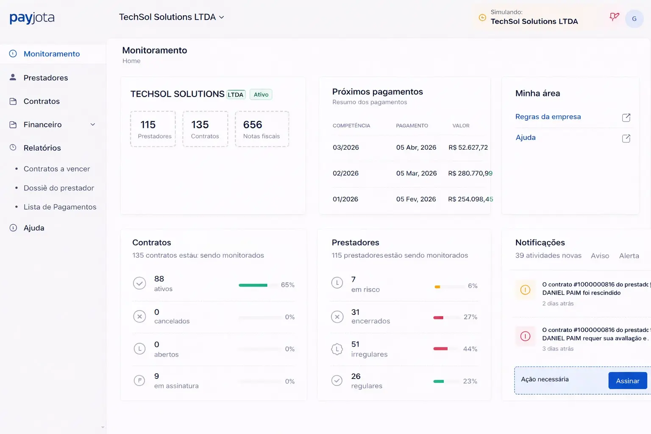
Task: Click the 39 atividades novas tab
Action: pyautogui.click(x=548, y=256)
